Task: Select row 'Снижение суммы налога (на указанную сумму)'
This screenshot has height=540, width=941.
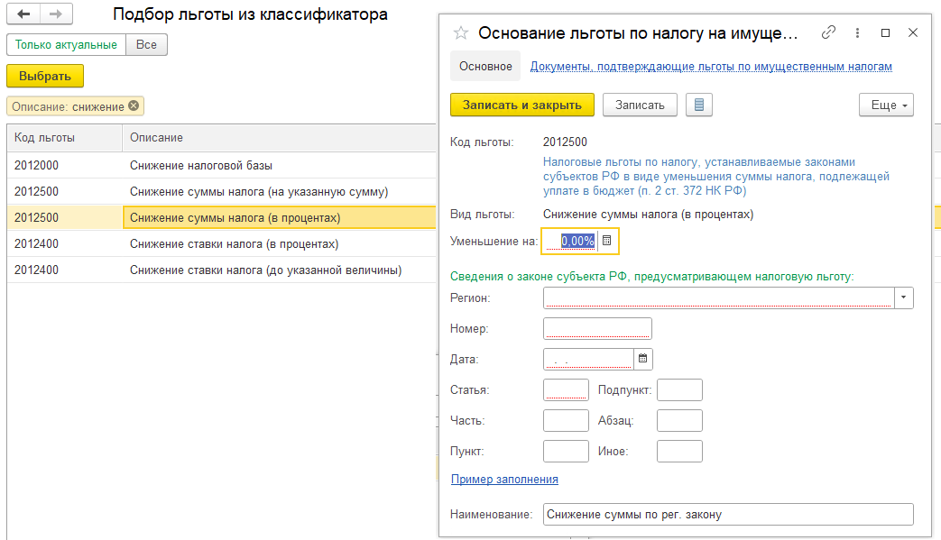Action: (x=221, y=191)
